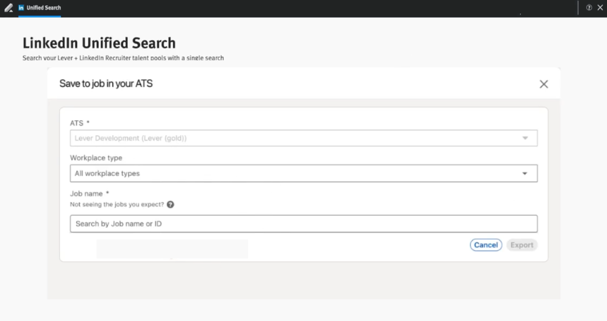Focus the Search by Job name or ID field

tap(303, 224)
